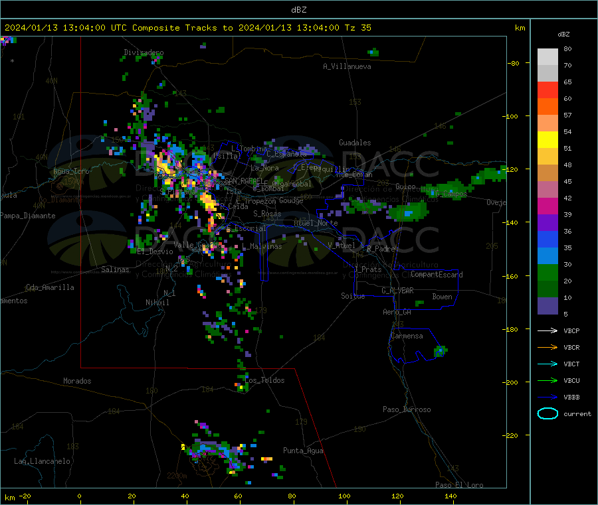
Task: Click the Bowen place label
Action: click(442, 297)
